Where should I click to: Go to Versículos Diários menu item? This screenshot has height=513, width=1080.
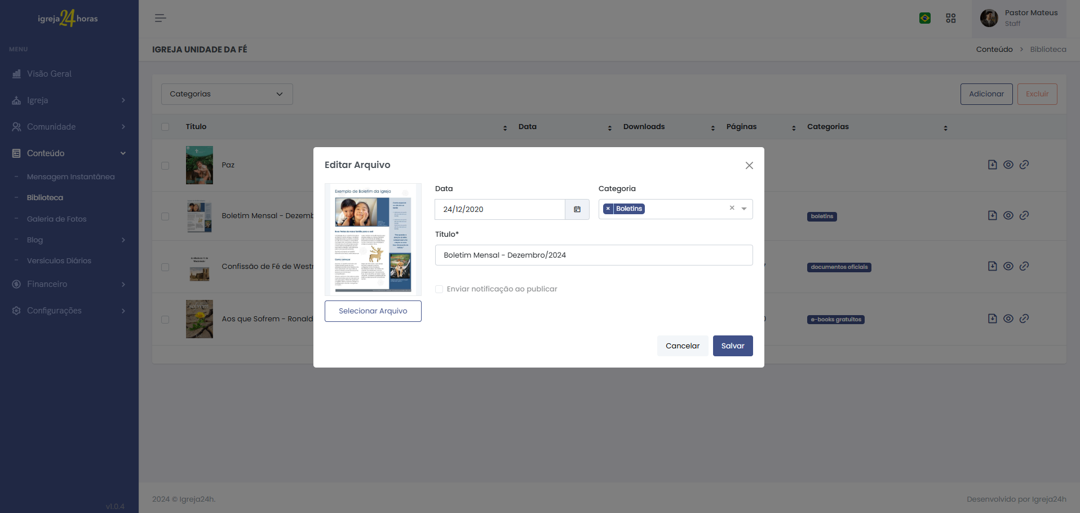pos(59,260)
